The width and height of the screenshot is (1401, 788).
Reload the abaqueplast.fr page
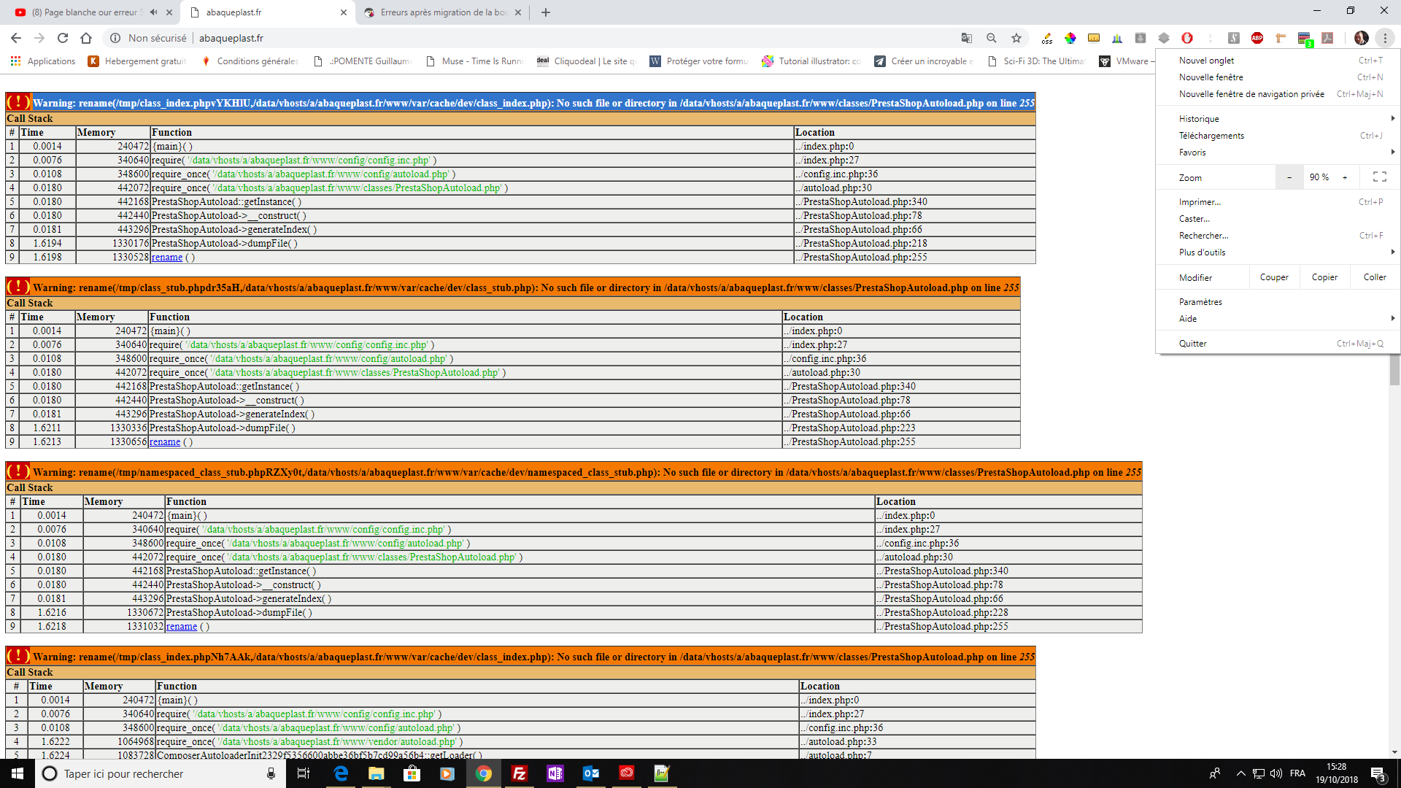click(x=63, y=38)
